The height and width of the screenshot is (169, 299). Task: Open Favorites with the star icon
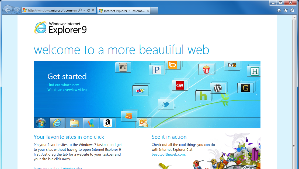286,10
